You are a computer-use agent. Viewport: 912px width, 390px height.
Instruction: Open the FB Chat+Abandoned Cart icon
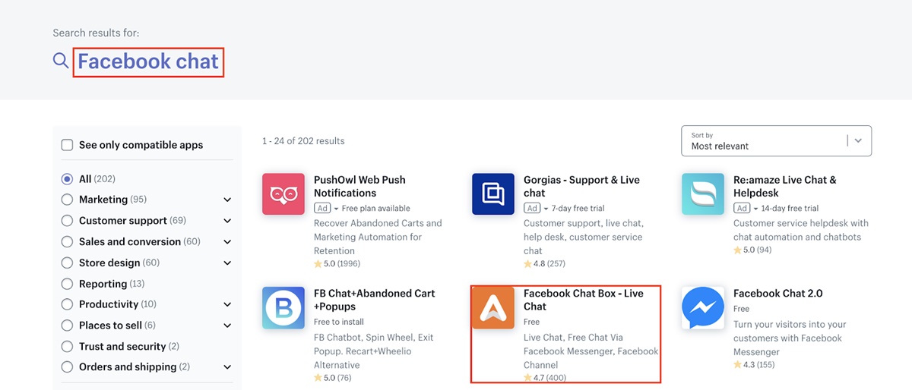(283, 307)
